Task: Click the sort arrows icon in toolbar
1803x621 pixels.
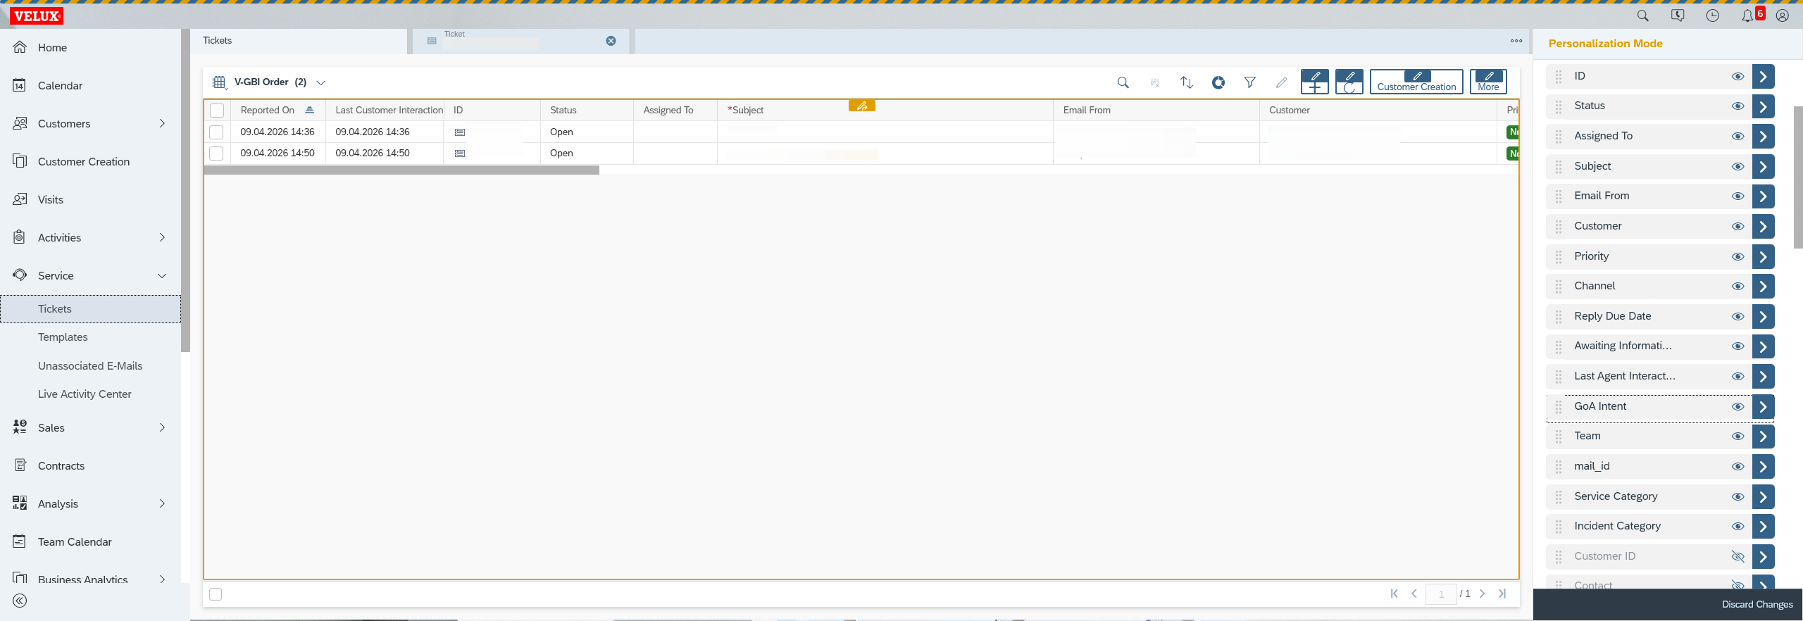Action: tap(1187, 82)
